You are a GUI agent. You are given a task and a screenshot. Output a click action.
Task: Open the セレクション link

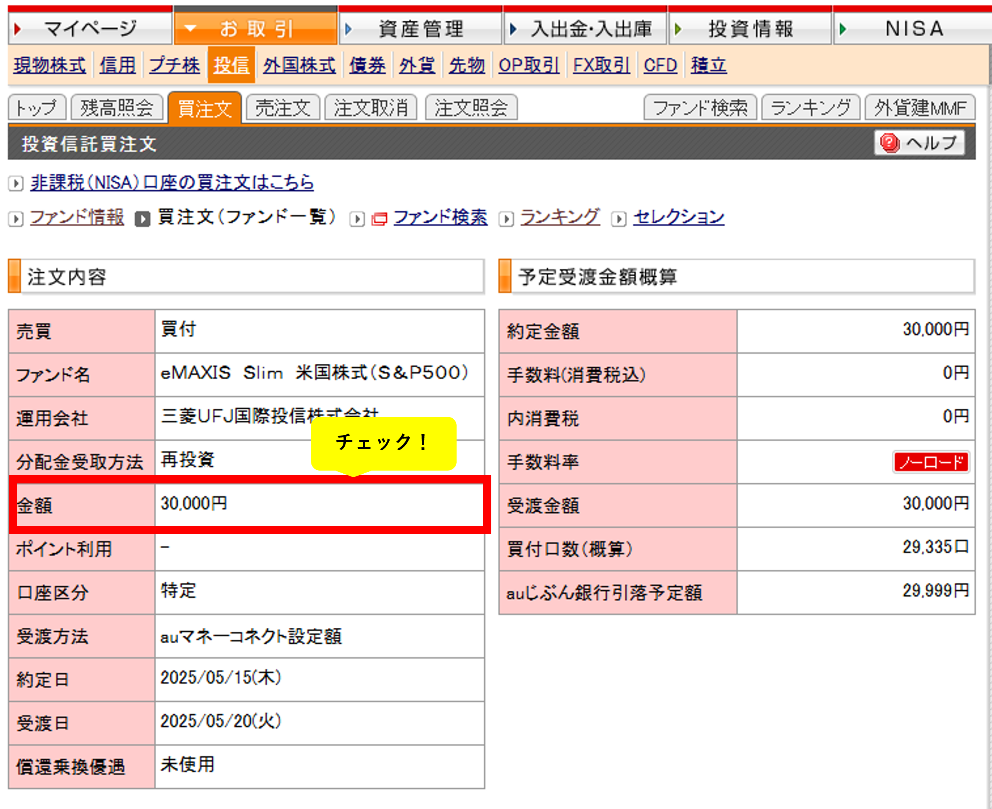pyautogui.click(x=679, y=217)
